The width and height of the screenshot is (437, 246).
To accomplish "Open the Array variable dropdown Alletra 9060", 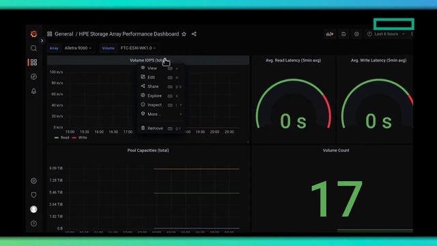I will pos(78,48).
